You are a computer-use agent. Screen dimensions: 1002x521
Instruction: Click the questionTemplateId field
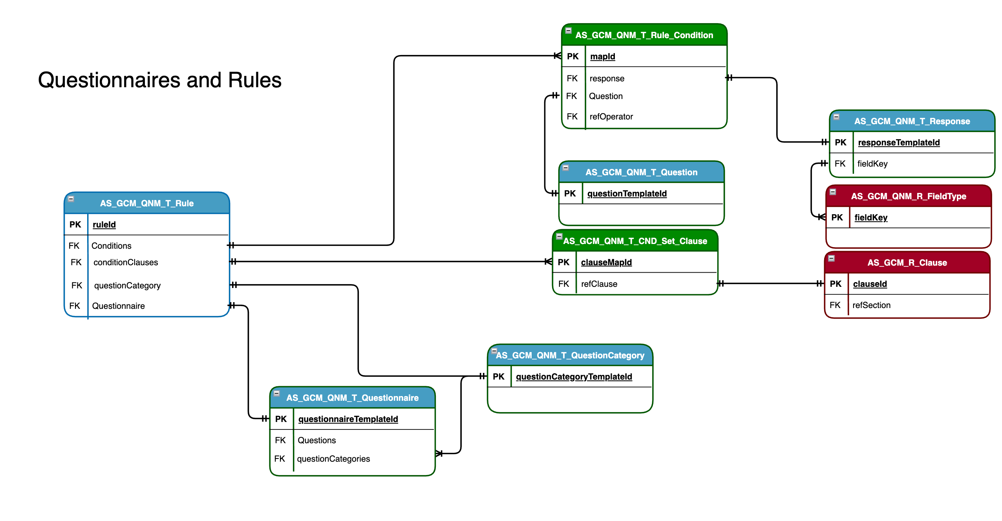pyautogui.click(x=627, y=194)
